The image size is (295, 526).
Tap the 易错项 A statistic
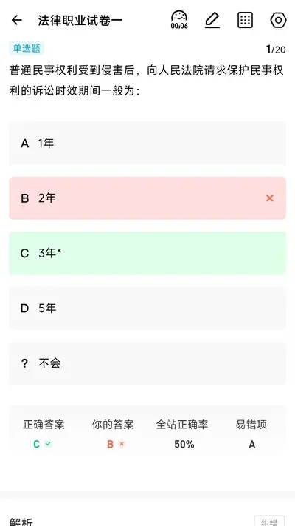tap(251, 434)
